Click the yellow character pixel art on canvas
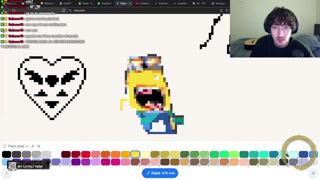 (x=152, y=94)
